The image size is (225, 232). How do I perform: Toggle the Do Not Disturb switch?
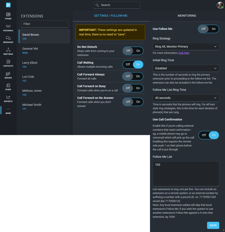coord(133,51)
